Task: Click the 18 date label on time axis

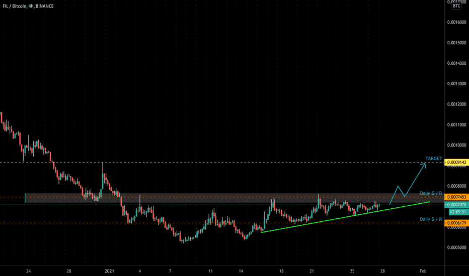Action: coord(281,271)
